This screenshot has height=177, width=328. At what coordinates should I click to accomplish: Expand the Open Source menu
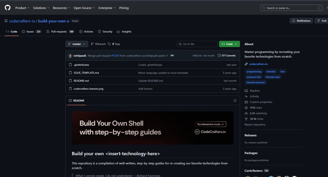(84, 8)
